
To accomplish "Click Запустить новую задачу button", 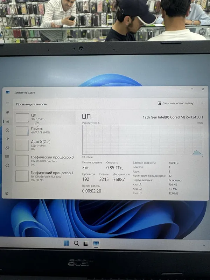I will [x=176, y=103].
